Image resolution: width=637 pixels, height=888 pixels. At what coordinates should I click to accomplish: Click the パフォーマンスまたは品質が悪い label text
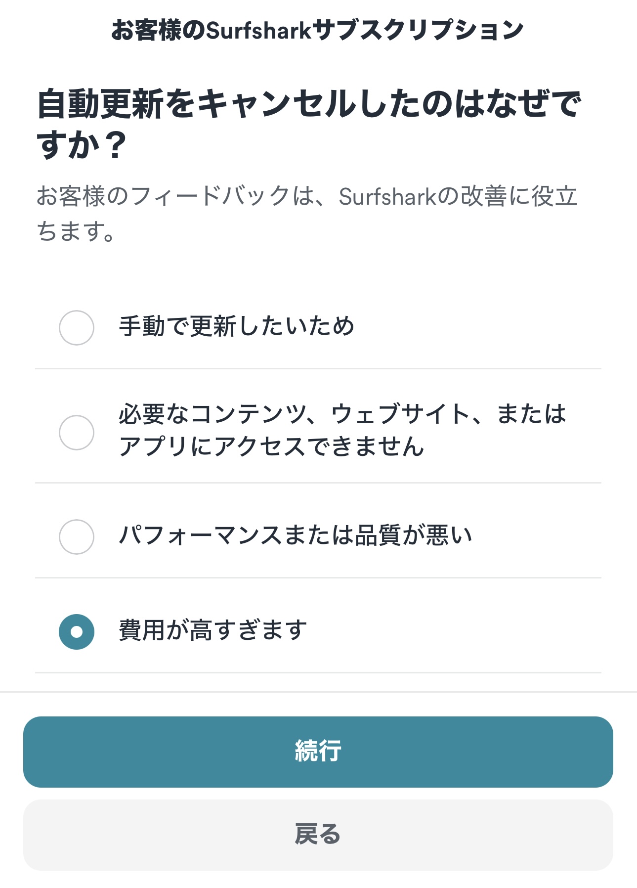coord(296,536)
